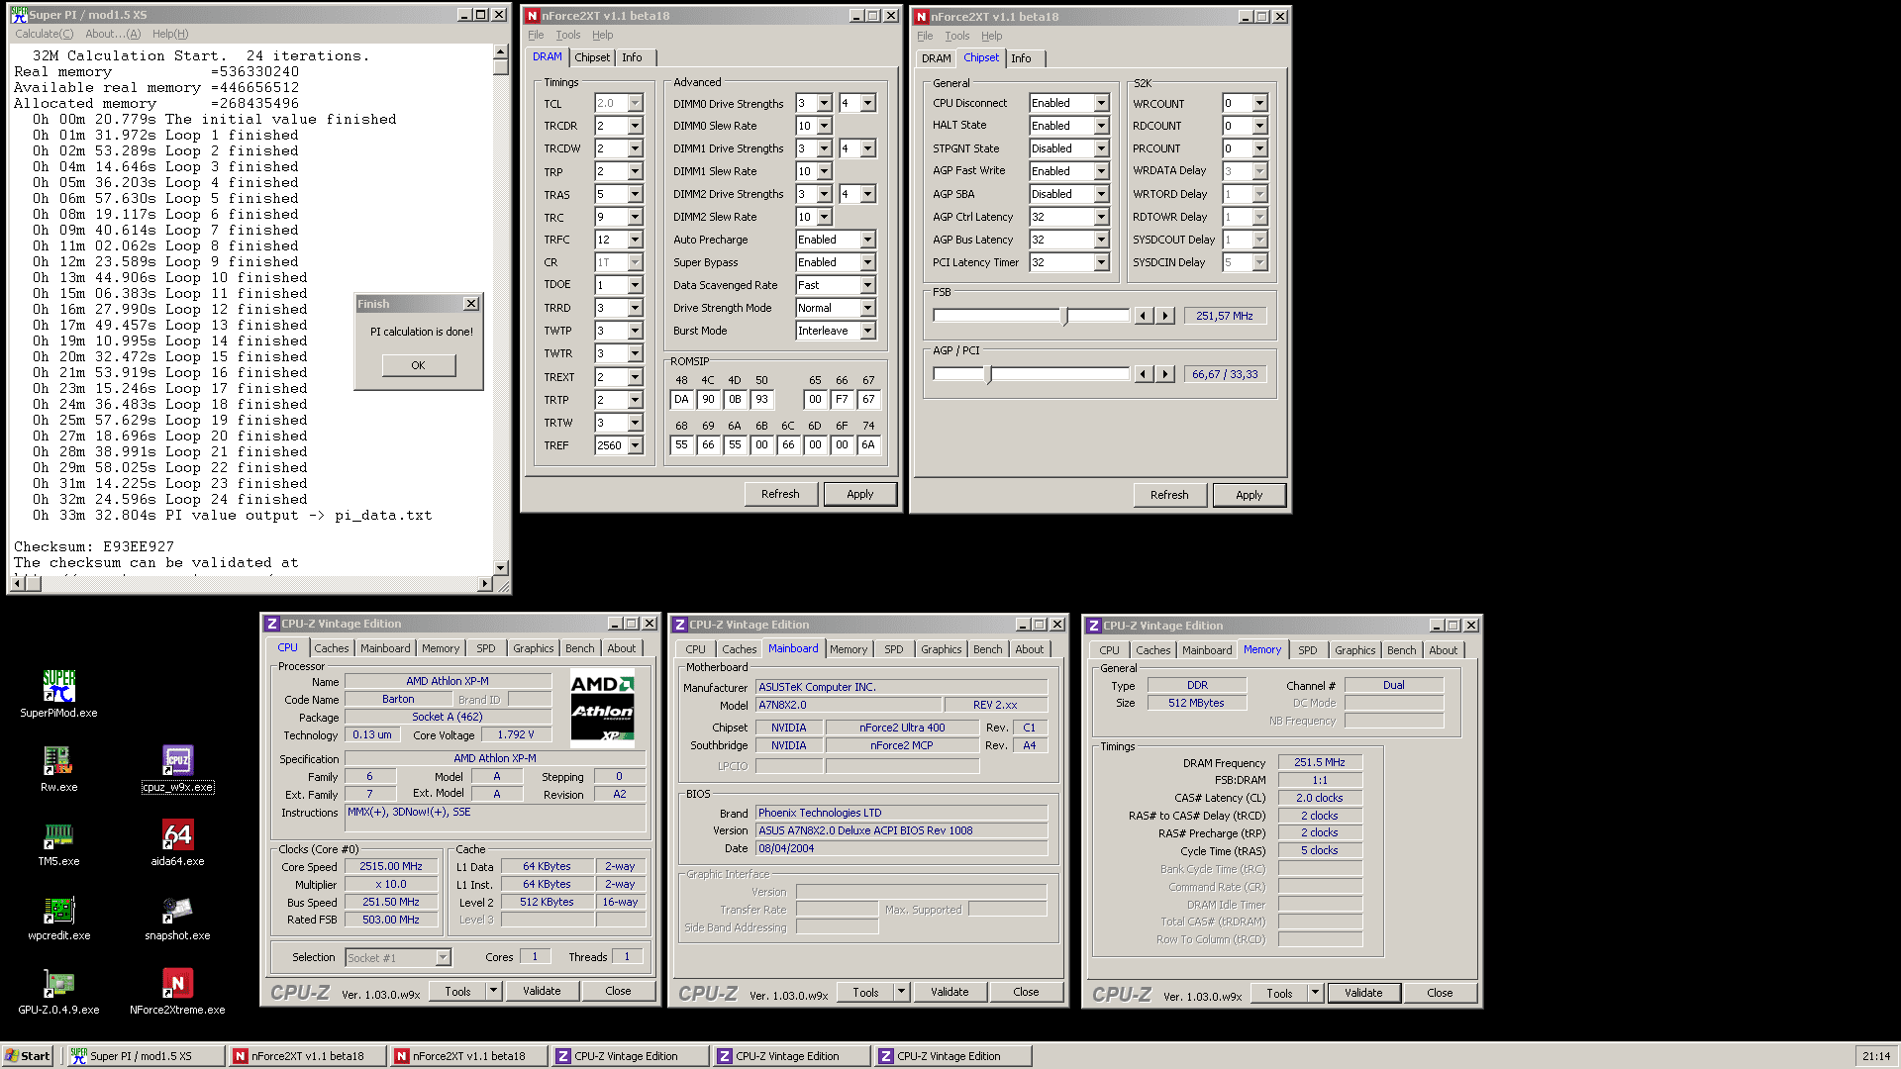Open the Auto Precharge dropdown
The image size is (1901, 1069).
pyautogui.click(x=867, y=240)
